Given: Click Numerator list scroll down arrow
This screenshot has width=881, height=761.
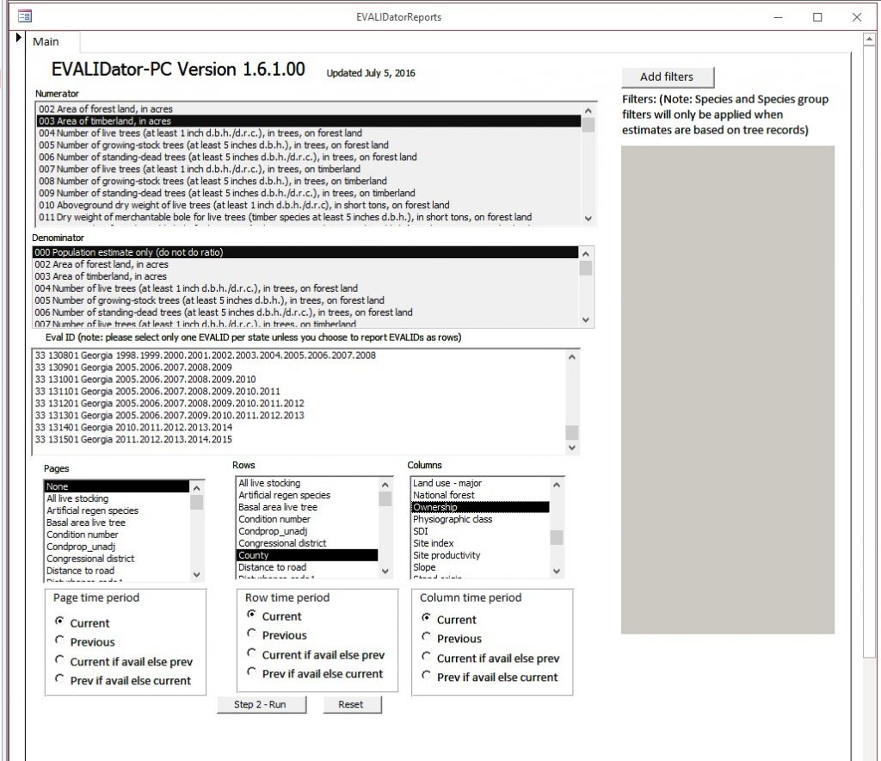Looking at the screenshot, I should pos(588,218).
